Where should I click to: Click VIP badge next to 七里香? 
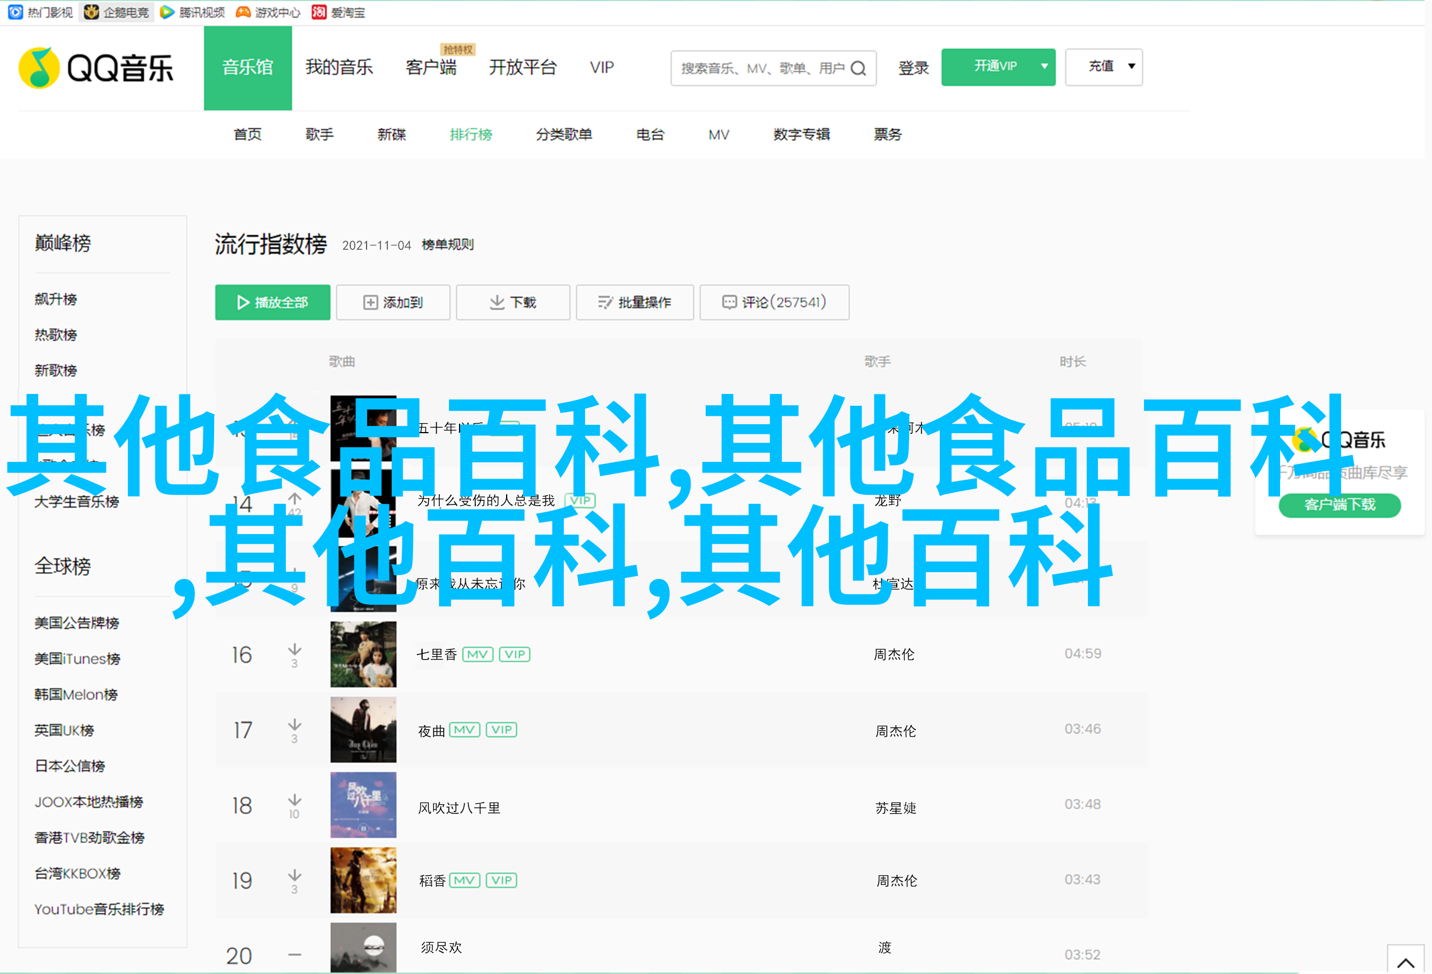pos(515,654)
